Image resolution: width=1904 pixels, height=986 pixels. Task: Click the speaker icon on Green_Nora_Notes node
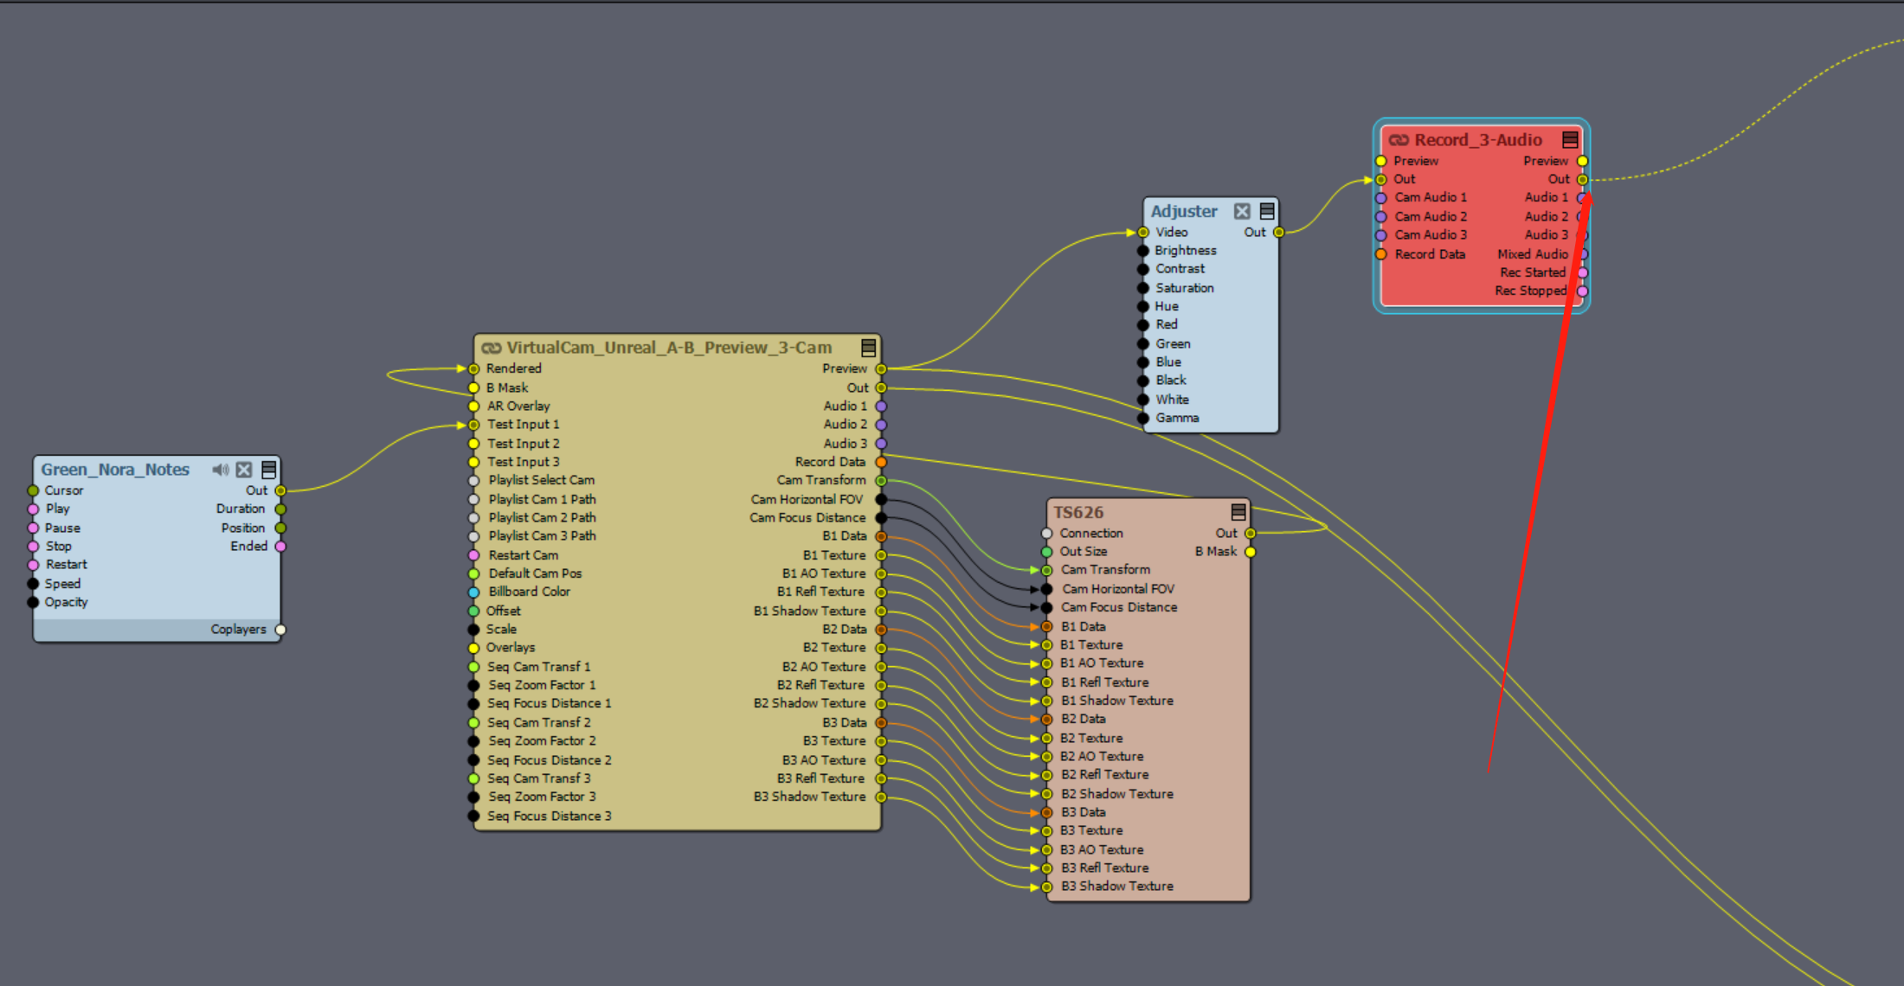[x=221, y=470]
